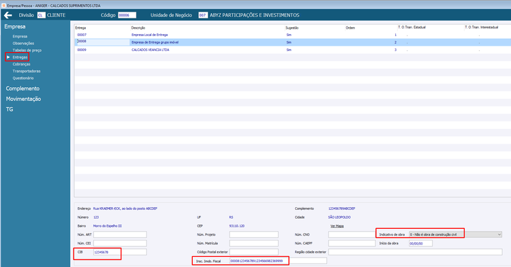Select the Transportadoras menu item
This screenshot has width=511, height=267.
27,71
